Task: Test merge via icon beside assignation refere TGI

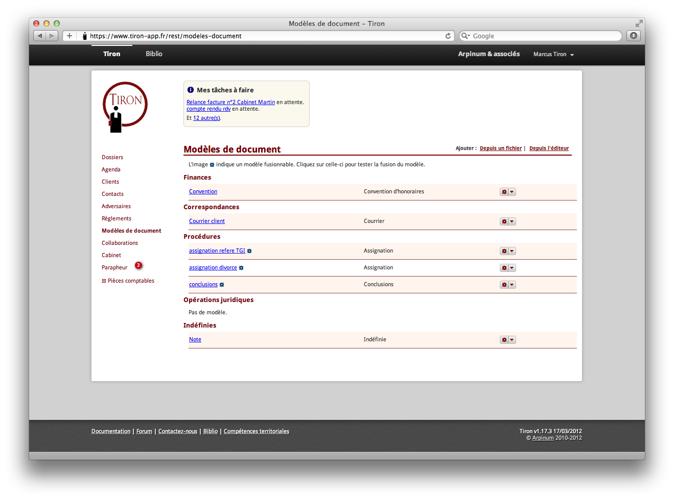Action: coord(249,251)
